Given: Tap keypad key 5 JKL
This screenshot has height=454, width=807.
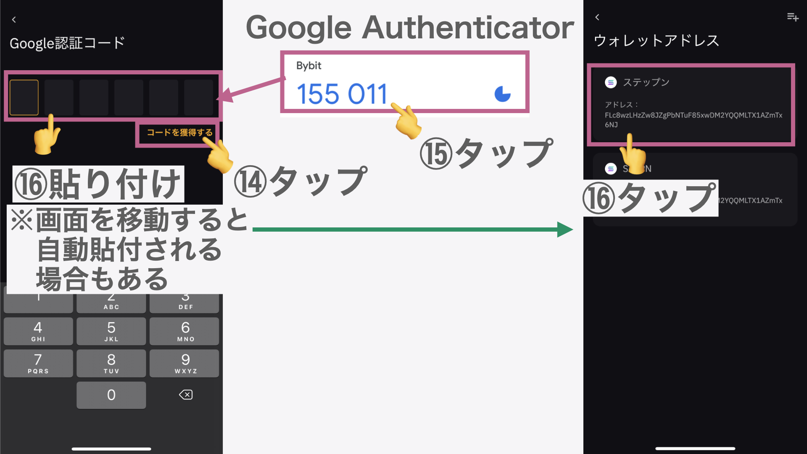Looking at the screenshot, I should tap(111, 331).
